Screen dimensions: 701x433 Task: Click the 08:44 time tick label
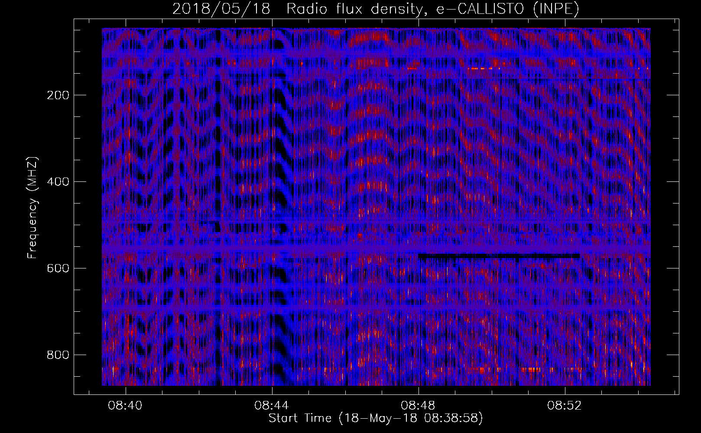pyautogui.click(x=272, y=406)
